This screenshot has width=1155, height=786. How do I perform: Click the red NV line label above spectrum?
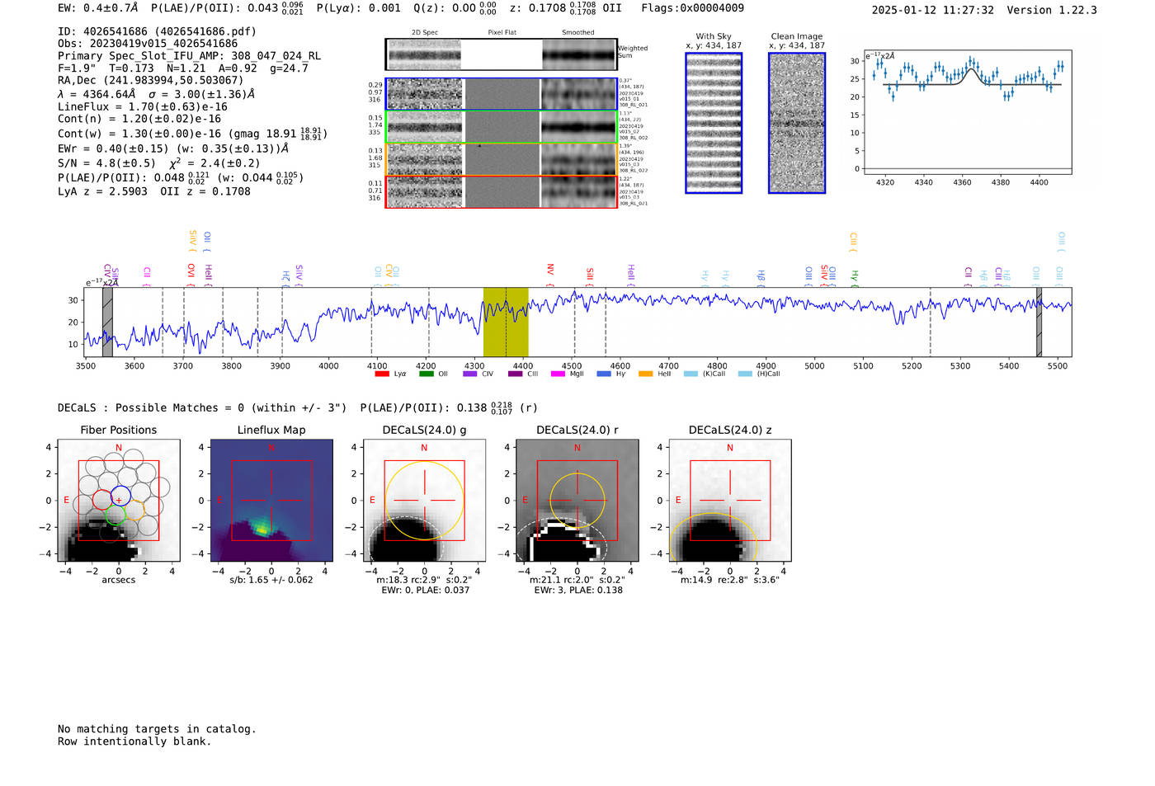click(550, 270)
